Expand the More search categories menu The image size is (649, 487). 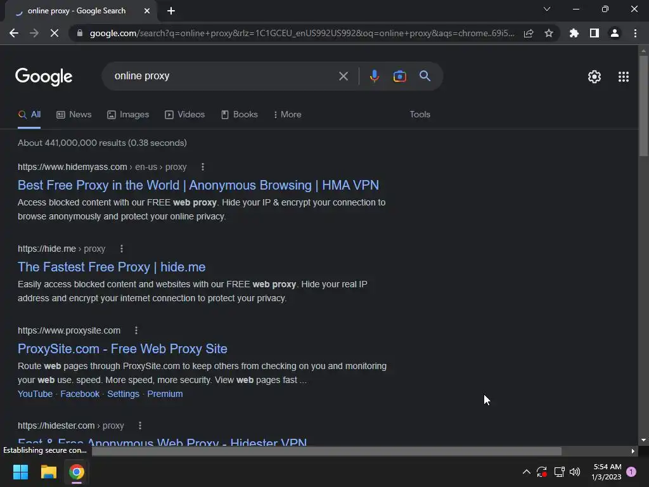coord(287,115)
